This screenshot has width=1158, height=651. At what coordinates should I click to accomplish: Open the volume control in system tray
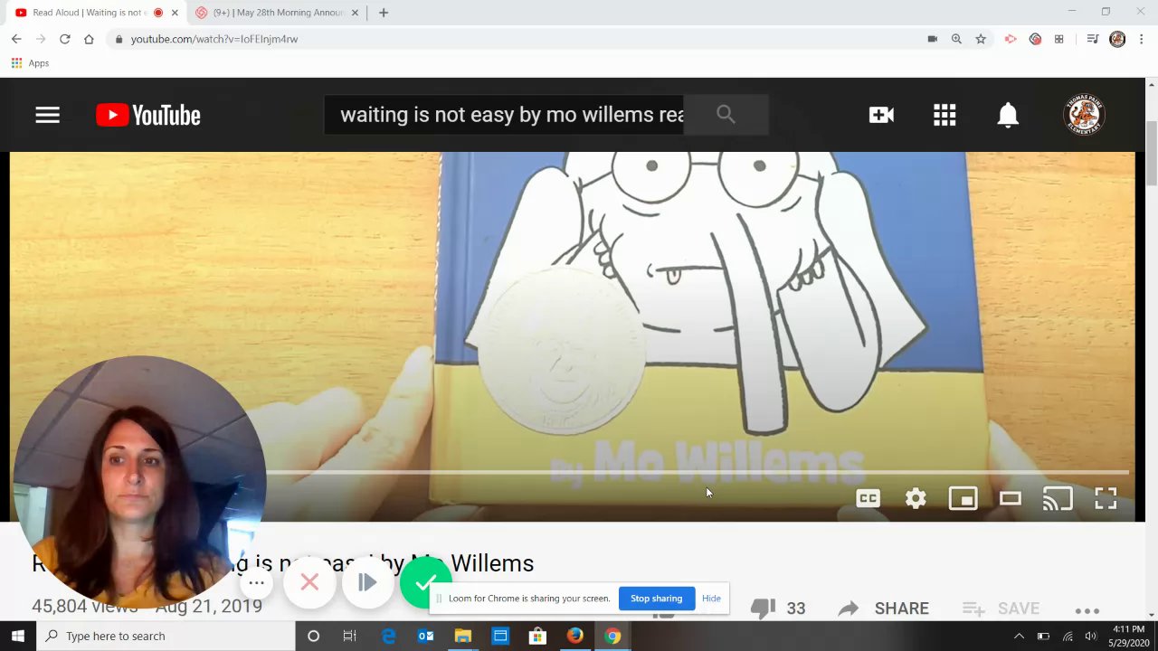tap(1091, 636)
